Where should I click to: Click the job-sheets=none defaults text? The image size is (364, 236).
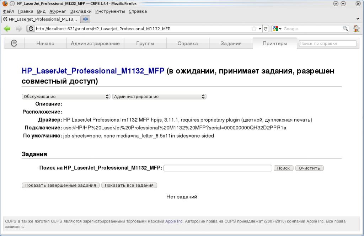pos(138,136)
